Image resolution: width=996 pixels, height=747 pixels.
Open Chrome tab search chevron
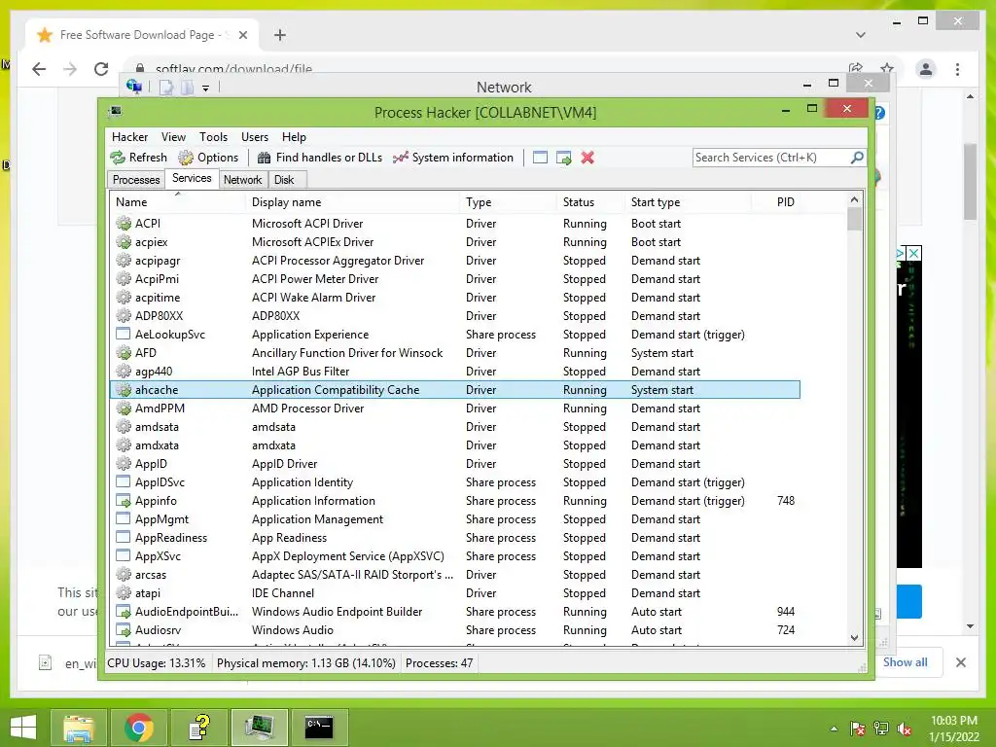pyautogui.click(x=861, y=35)
